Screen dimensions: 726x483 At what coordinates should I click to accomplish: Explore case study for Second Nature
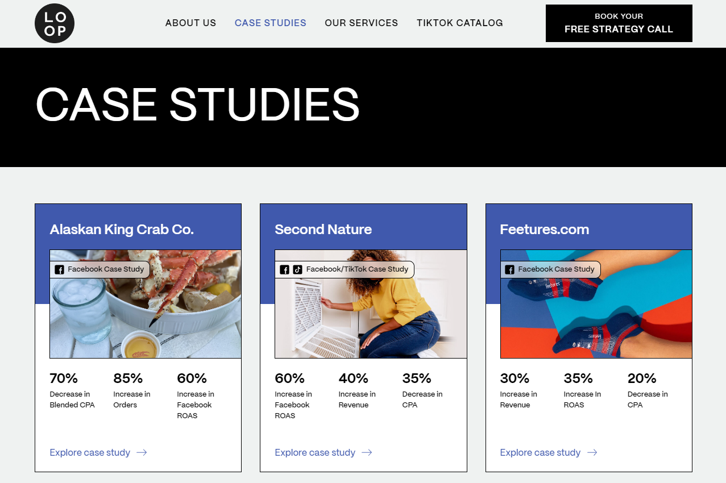[x=315, y=452]
